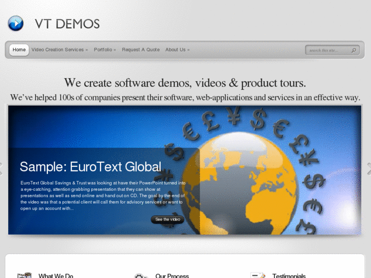Expand the About Us menu
The height and width of the screenshot is (278, 371).
[x=178, y=49]
